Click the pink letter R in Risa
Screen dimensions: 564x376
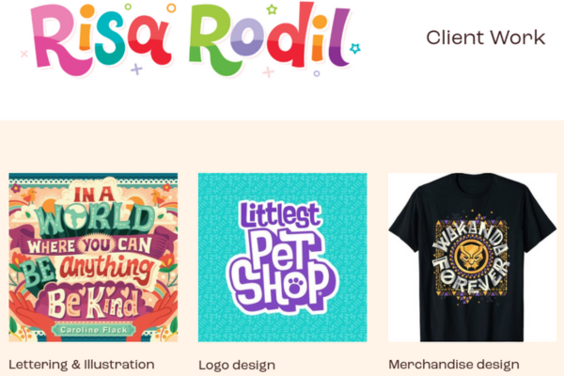coord(57,39)
